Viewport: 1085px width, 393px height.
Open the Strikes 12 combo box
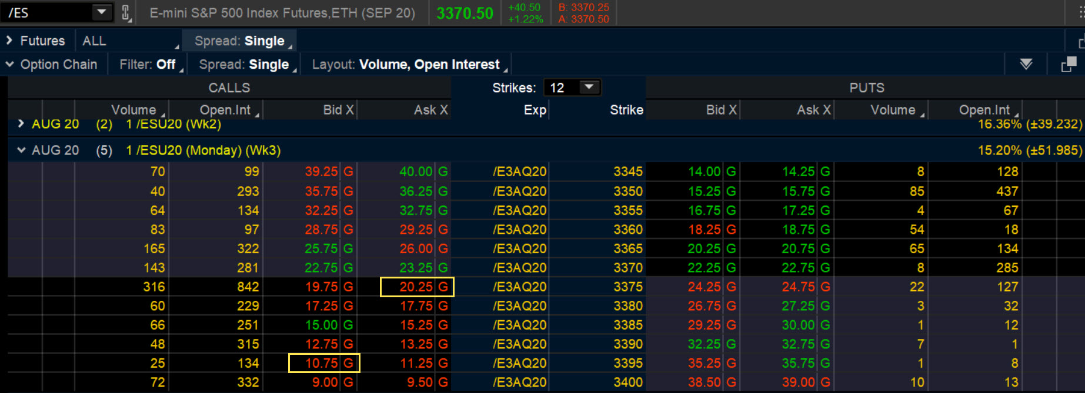pyautogui.click(x=572, y=88)
